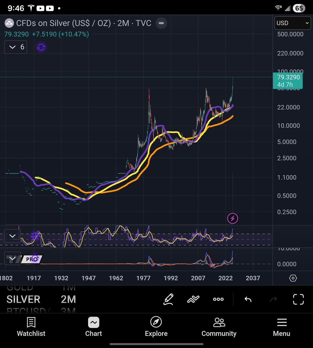The width and height of the screenshot is (313, 348).
Task: Open the pencil drawing tools
Action: point(168,299)
